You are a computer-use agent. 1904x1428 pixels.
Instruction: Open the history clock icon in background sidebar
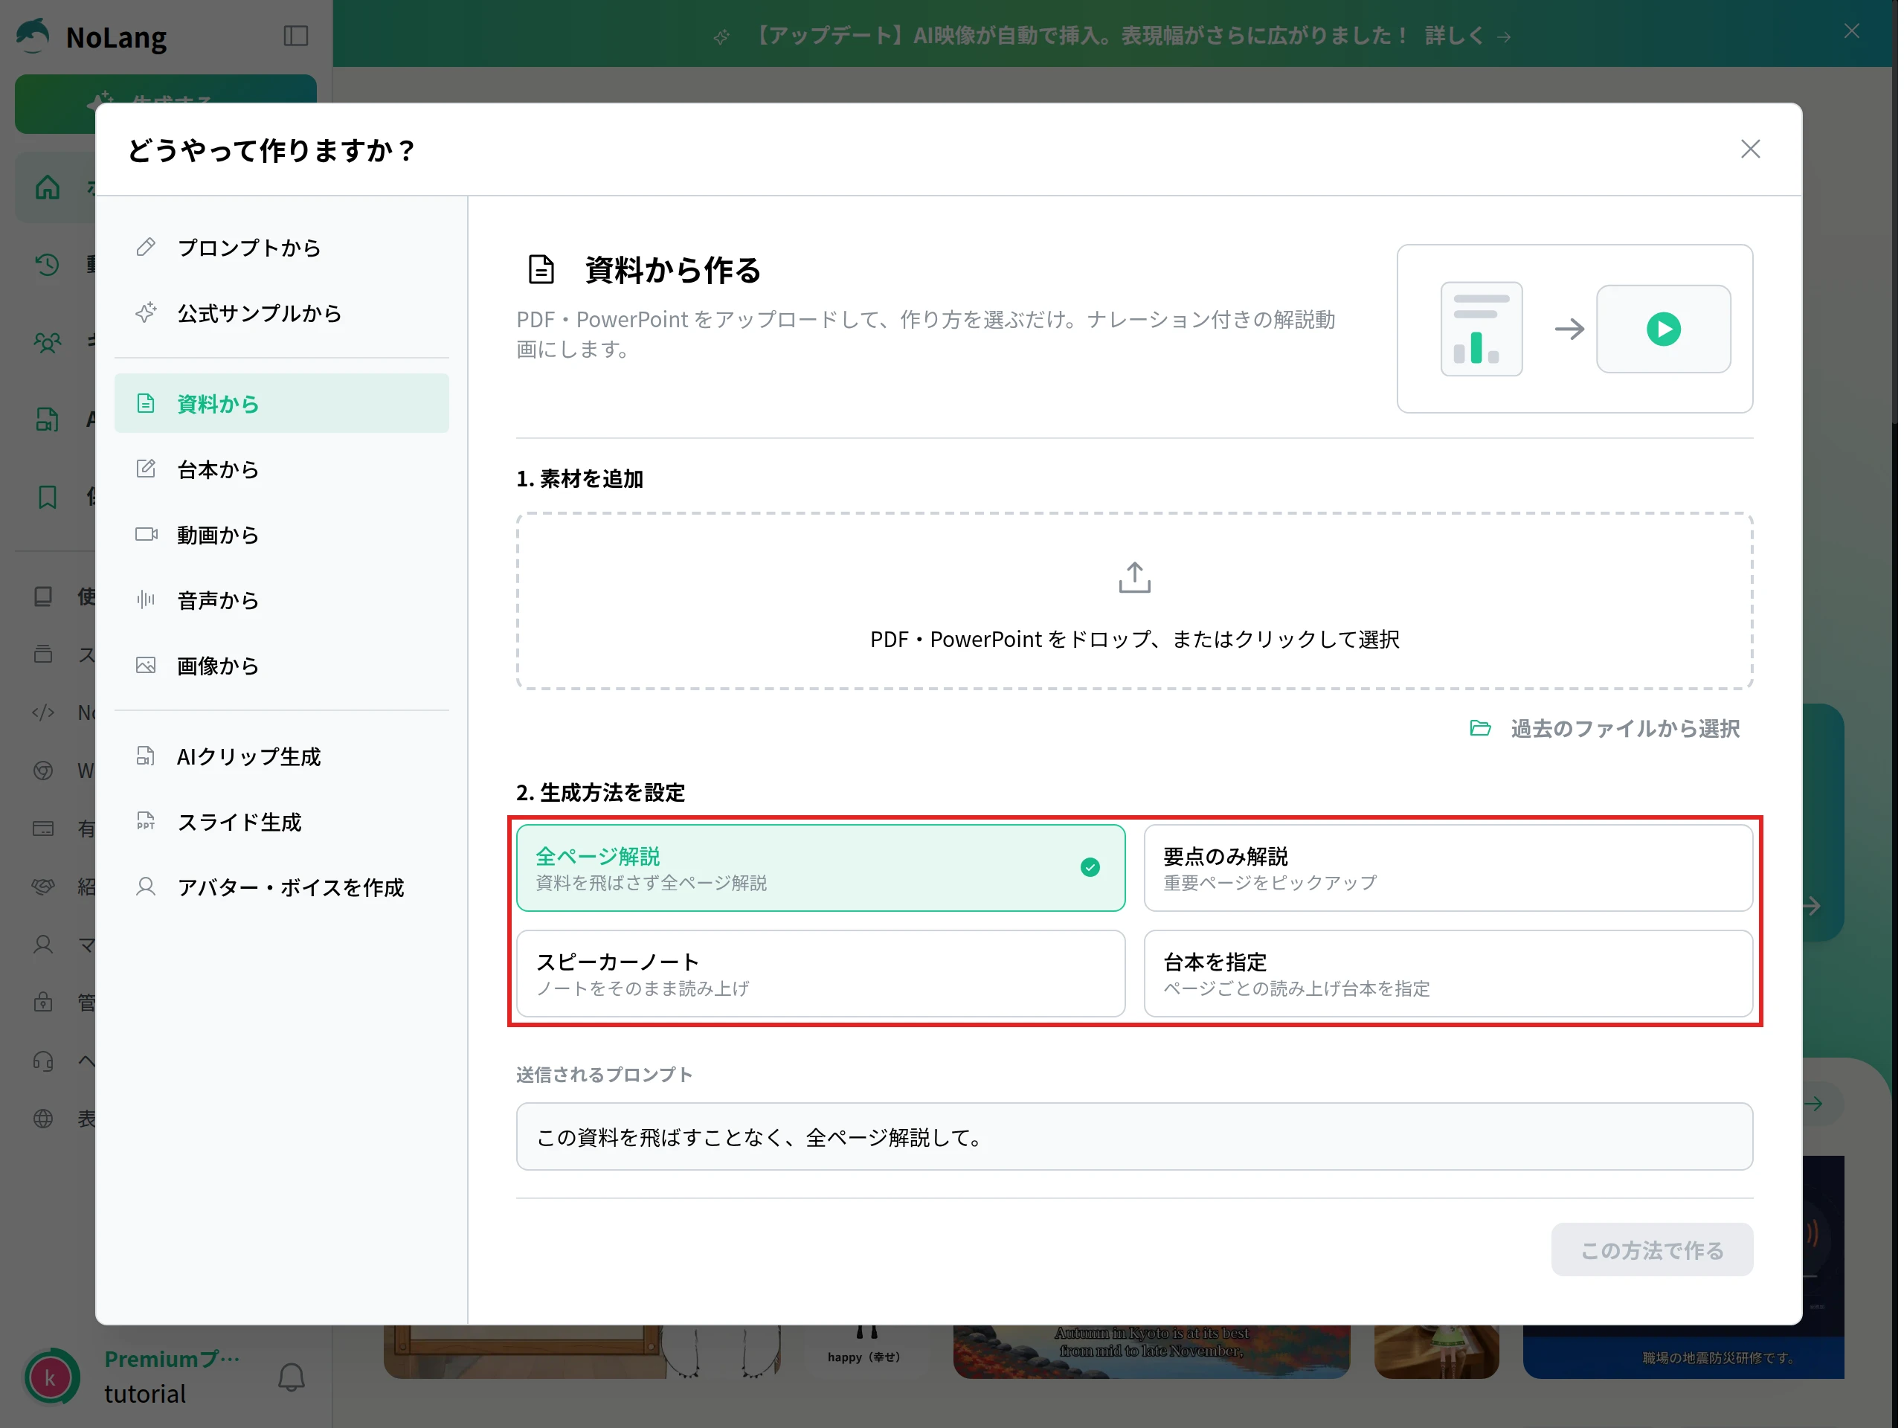pos(48,264)
